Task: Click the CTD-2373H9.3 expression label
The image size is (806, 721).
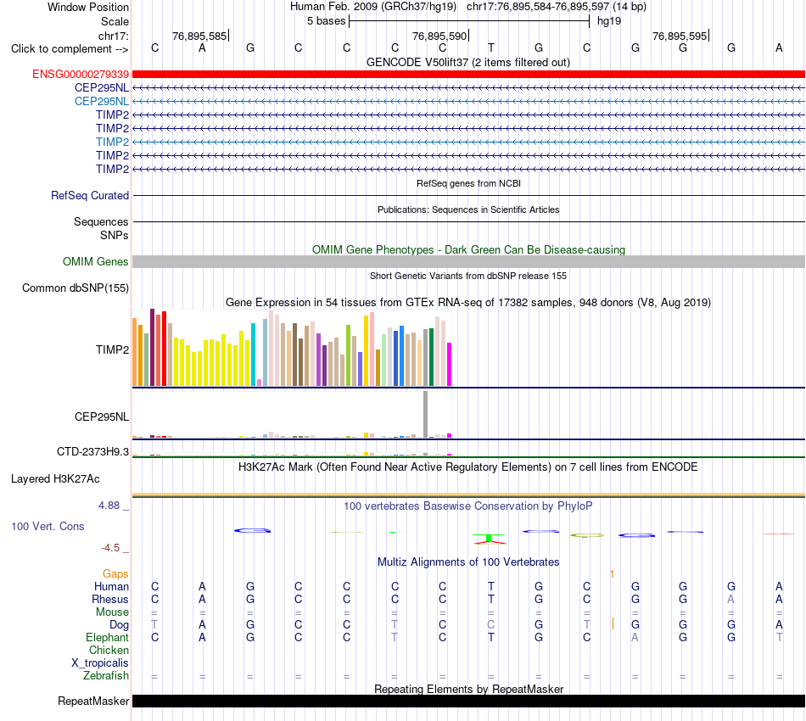Action: [93, 452]
